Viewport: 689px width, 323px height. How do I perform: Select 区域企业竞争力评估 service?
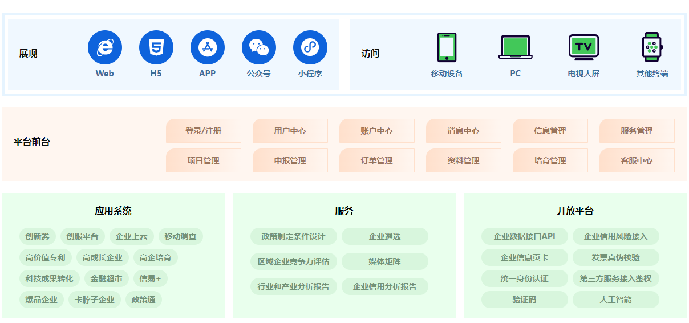(294, 261)
